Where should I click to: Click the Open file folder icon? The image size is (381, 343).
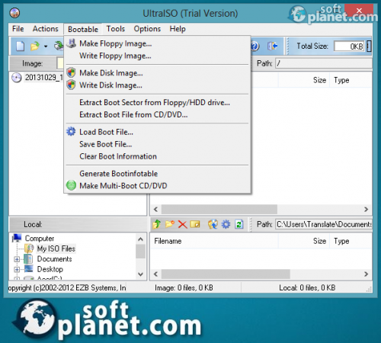click(x=35, y=46)
